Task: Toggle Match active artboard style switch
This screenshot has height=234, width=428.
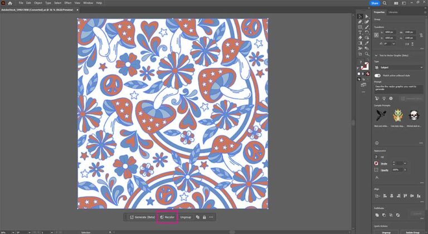Action: pos(377,75)
